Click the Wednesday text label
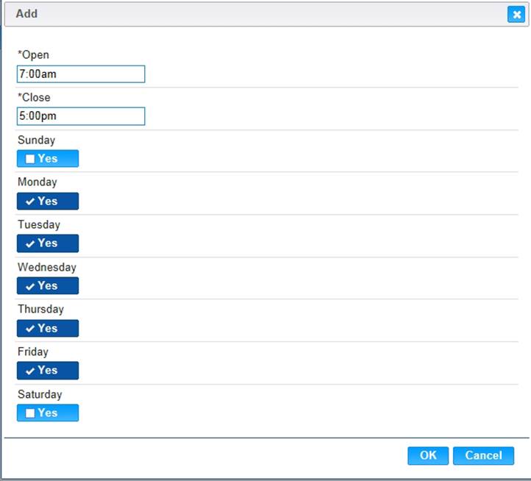The width and height of the screenshot is (531, 481). tap(46, 267)
